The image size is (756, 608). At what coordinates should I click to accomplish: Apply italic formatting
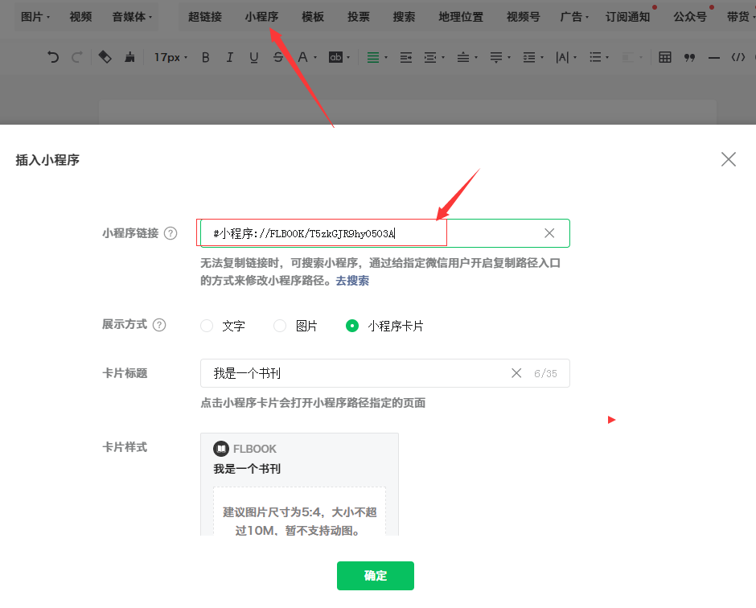point(230,57)
